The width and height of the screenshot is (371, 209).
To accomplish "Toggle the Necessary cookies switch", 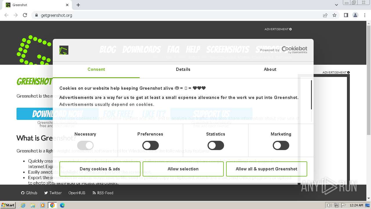I will coord(85,145).
